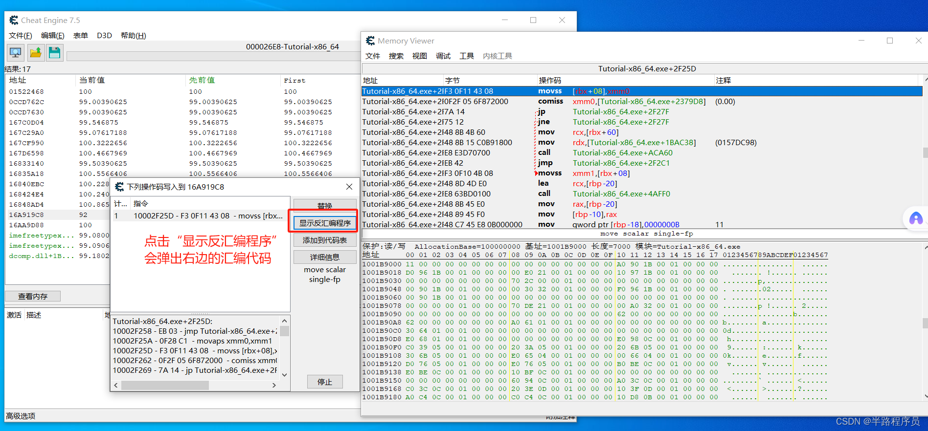Click the 操作码 column header in disassembler
Screen dimensions: 928x431
tap(625, 80)
